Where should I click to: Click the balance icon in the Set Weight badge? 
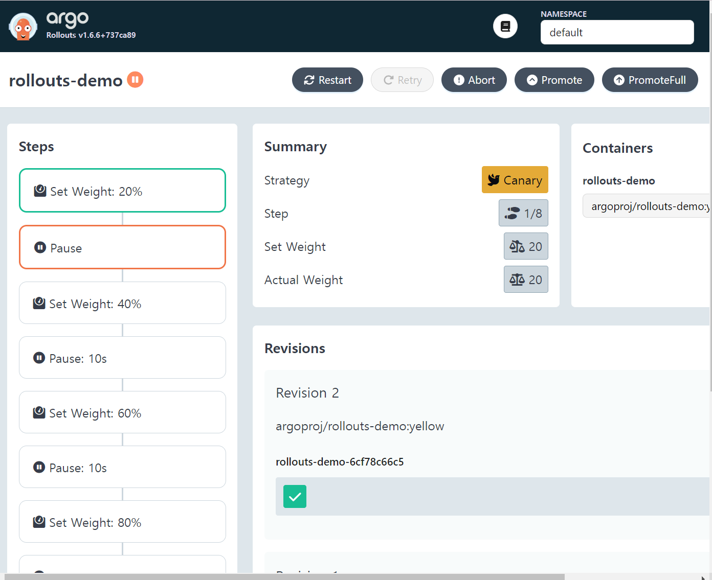click(x=517, y=246)
